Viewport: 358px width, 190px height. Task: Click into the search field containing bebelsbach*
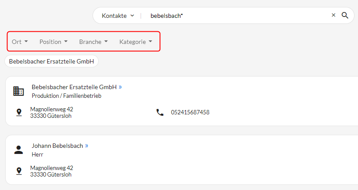click(x=238, y=16)
